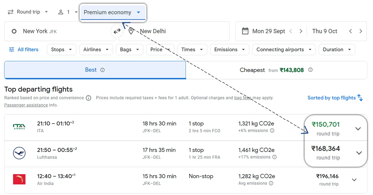This screenshot has height=195, width=373.
Task: Go to next day for departure date
Action: [301, 31]
